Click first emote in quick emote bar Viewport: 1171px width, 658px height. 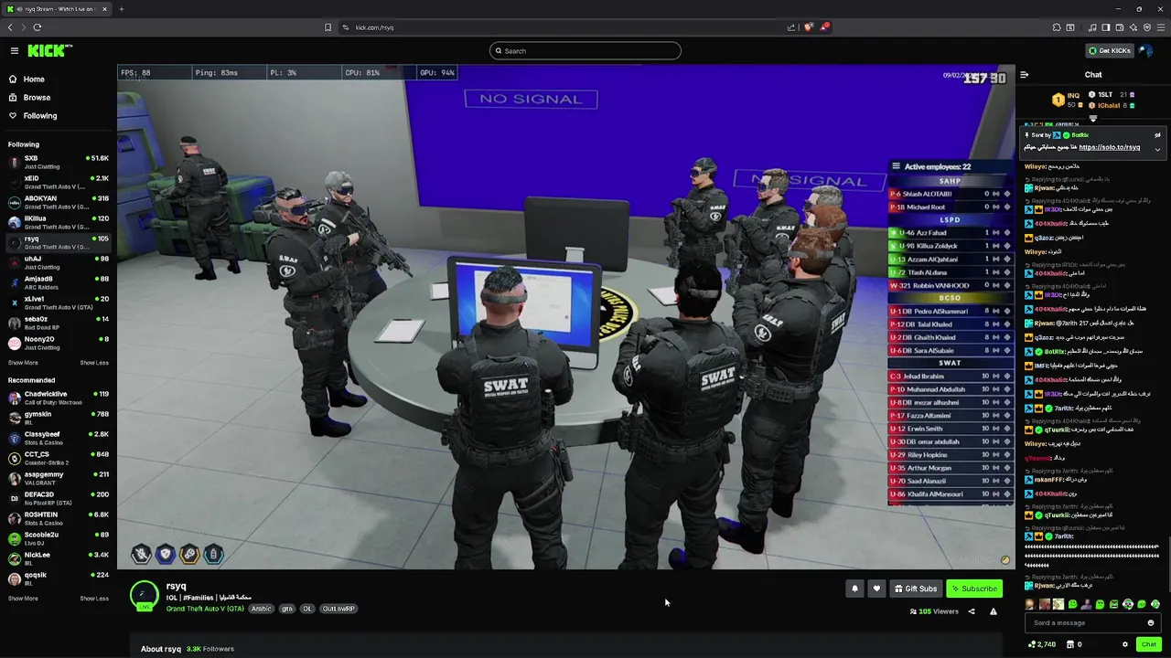[1030, 604]
